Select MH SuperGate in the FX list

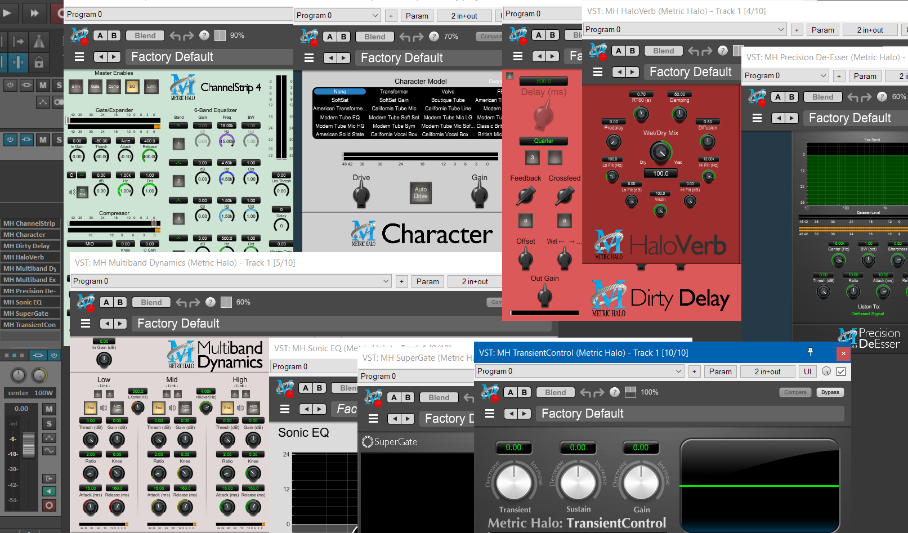pos(30,313)
